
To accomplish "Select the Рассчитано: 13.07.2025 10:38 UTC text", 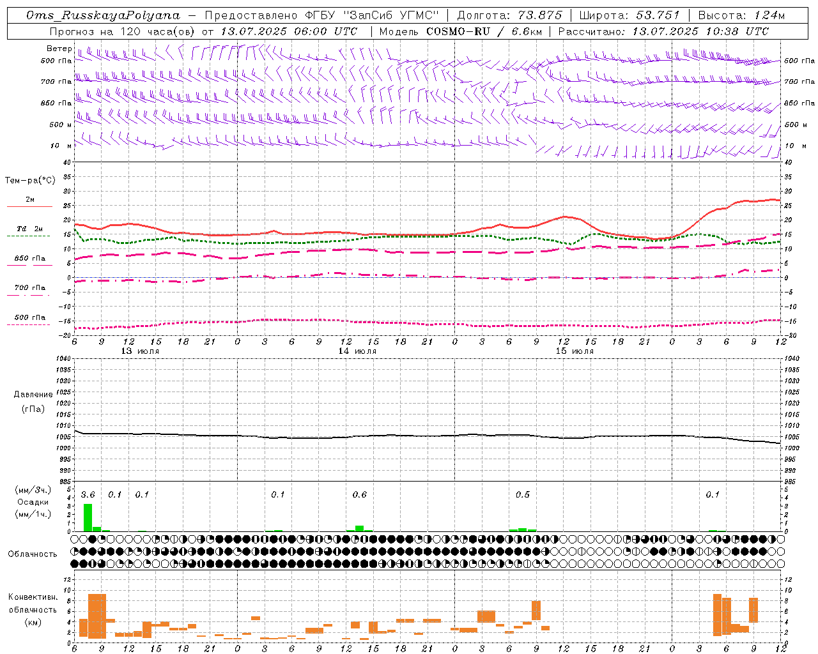I will coord(663,31).
